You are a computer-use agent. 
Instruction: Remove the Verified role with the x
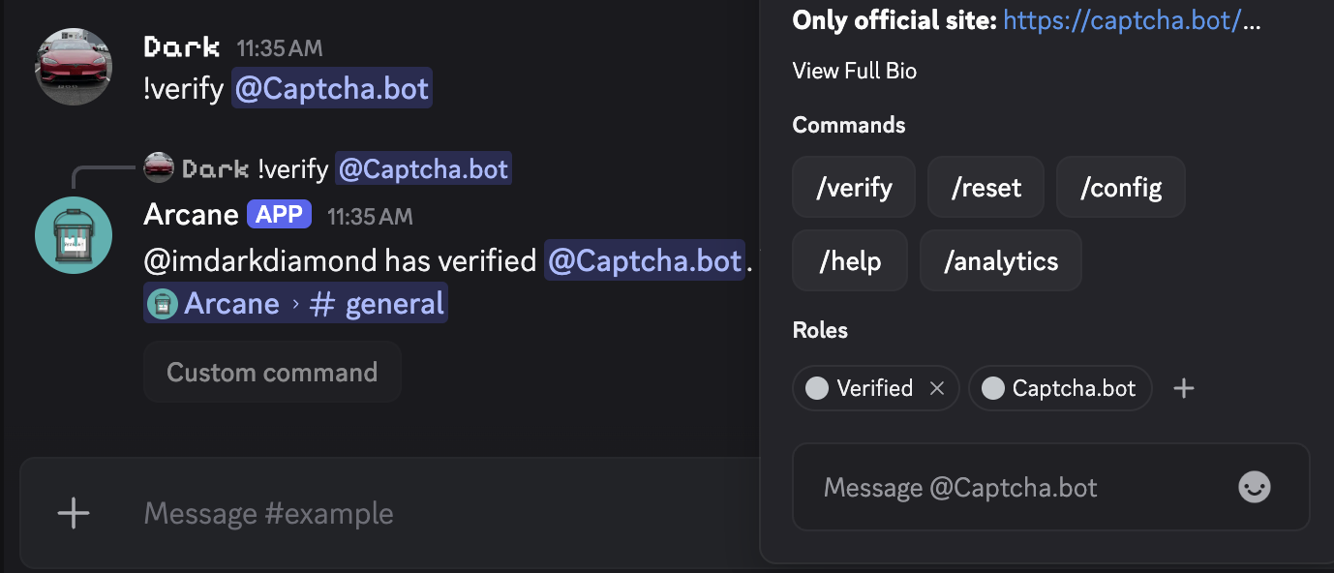point(936,387)
